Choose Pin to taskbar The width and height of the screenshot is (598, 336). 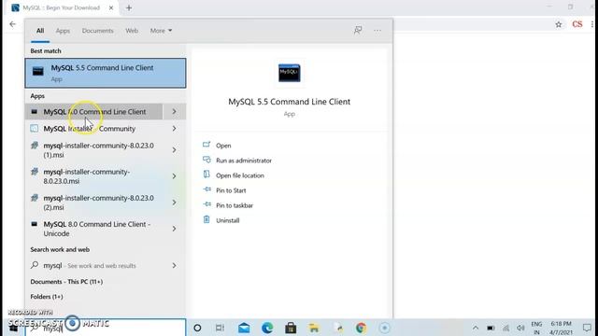tap(235, 205)
